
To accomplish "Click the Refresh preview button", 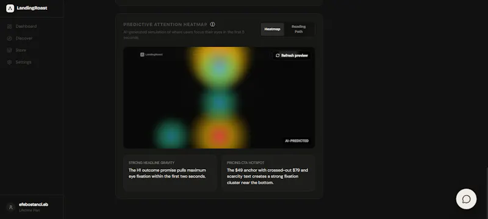I will [292, 55].
